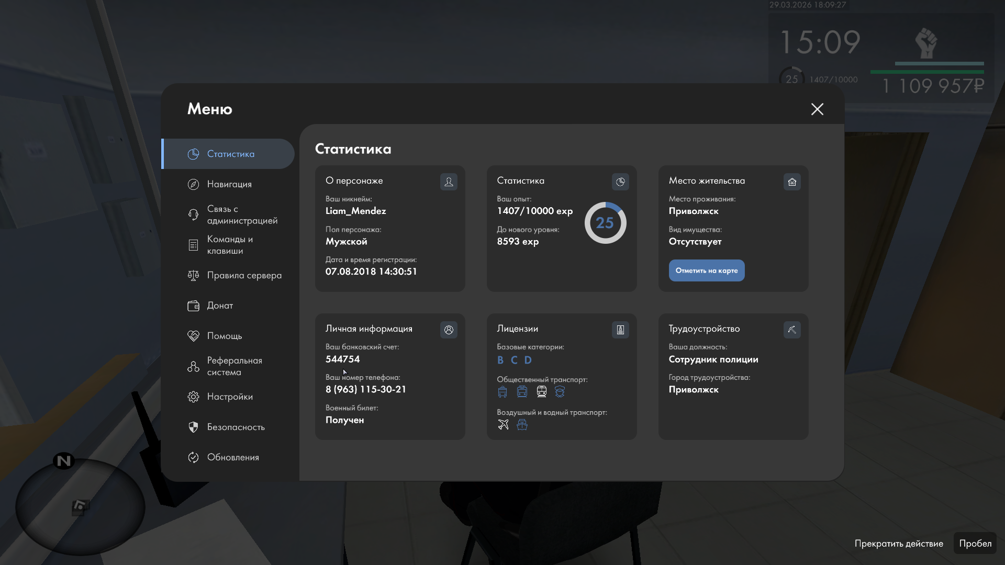Image resolution: width=1005 pixels, height=565 pixels.
Task: Click the user circle icon in Личная информация card
Action: [449, 330]
